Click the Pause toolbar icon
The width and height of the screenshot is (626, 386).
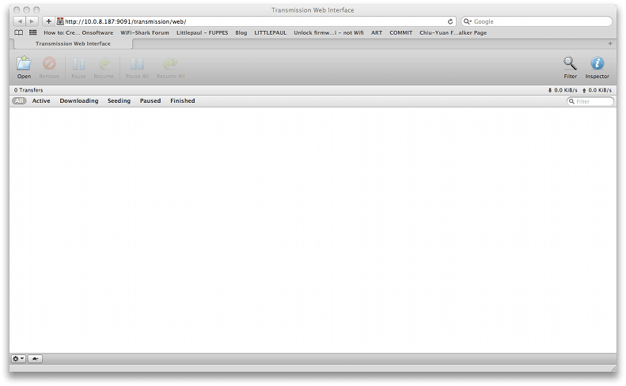(78, 64)
